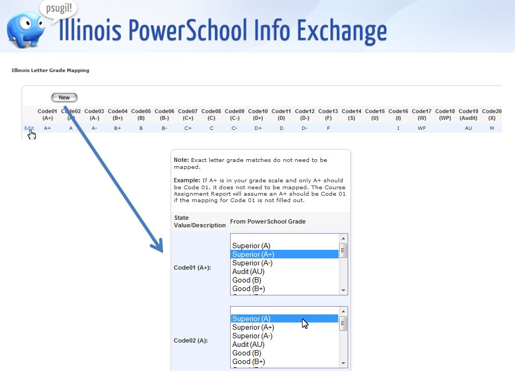This screenshot has width=515, height=386.
Task: Click the I value in grade row
Action: pyautogui.click(x=399, y=128)
